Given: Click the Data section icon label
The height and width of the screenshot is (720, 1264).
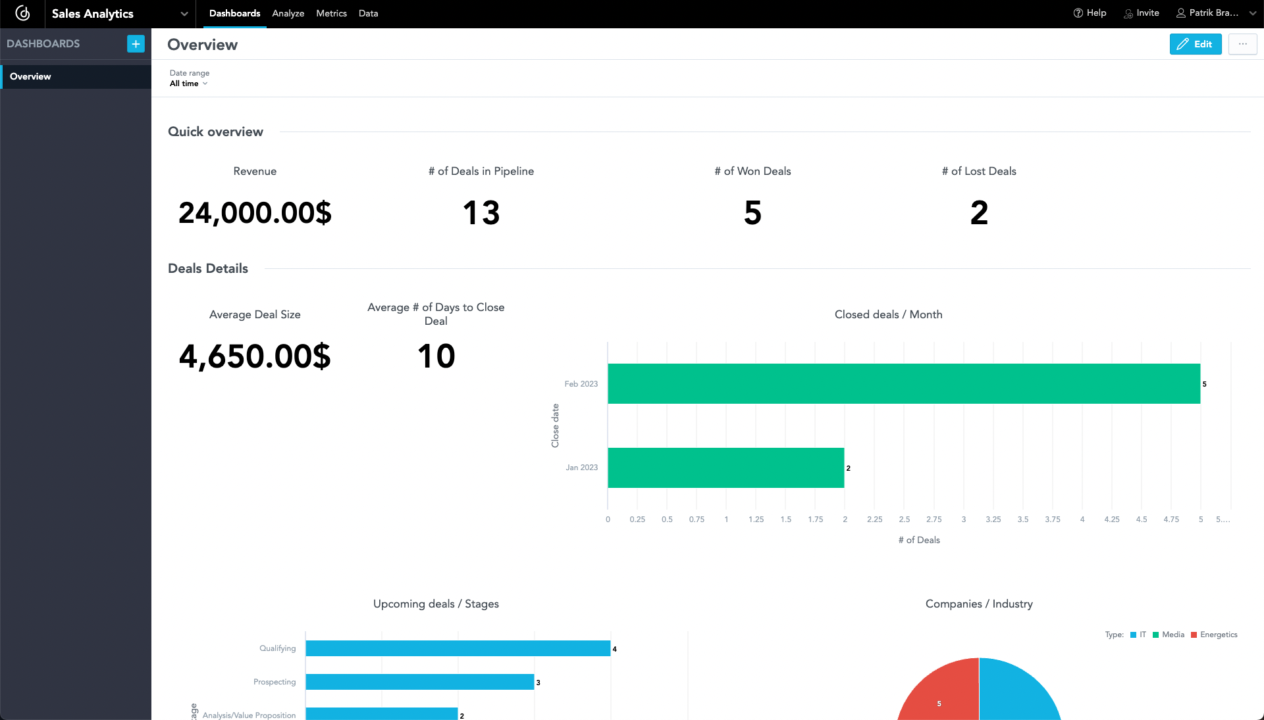Looking at the screenshot, I should pyautogui.click(x=368, y=13).
